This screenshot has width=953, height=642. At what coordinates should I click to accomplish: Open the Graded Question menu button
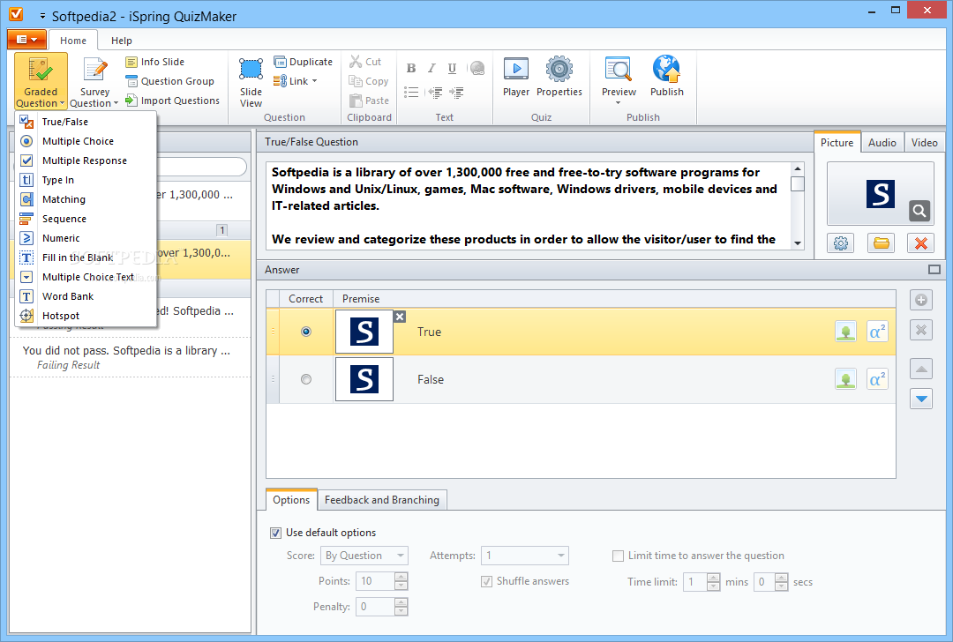(41, 81)
